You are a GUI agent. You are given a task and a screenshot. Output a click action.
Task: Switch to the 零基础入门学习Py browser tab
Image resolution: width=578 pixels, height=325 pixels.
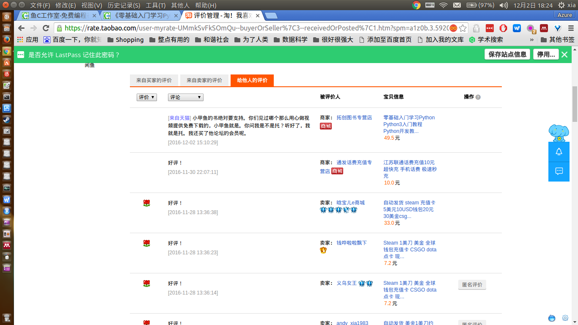pyautogui.click(x=141, y=16)
